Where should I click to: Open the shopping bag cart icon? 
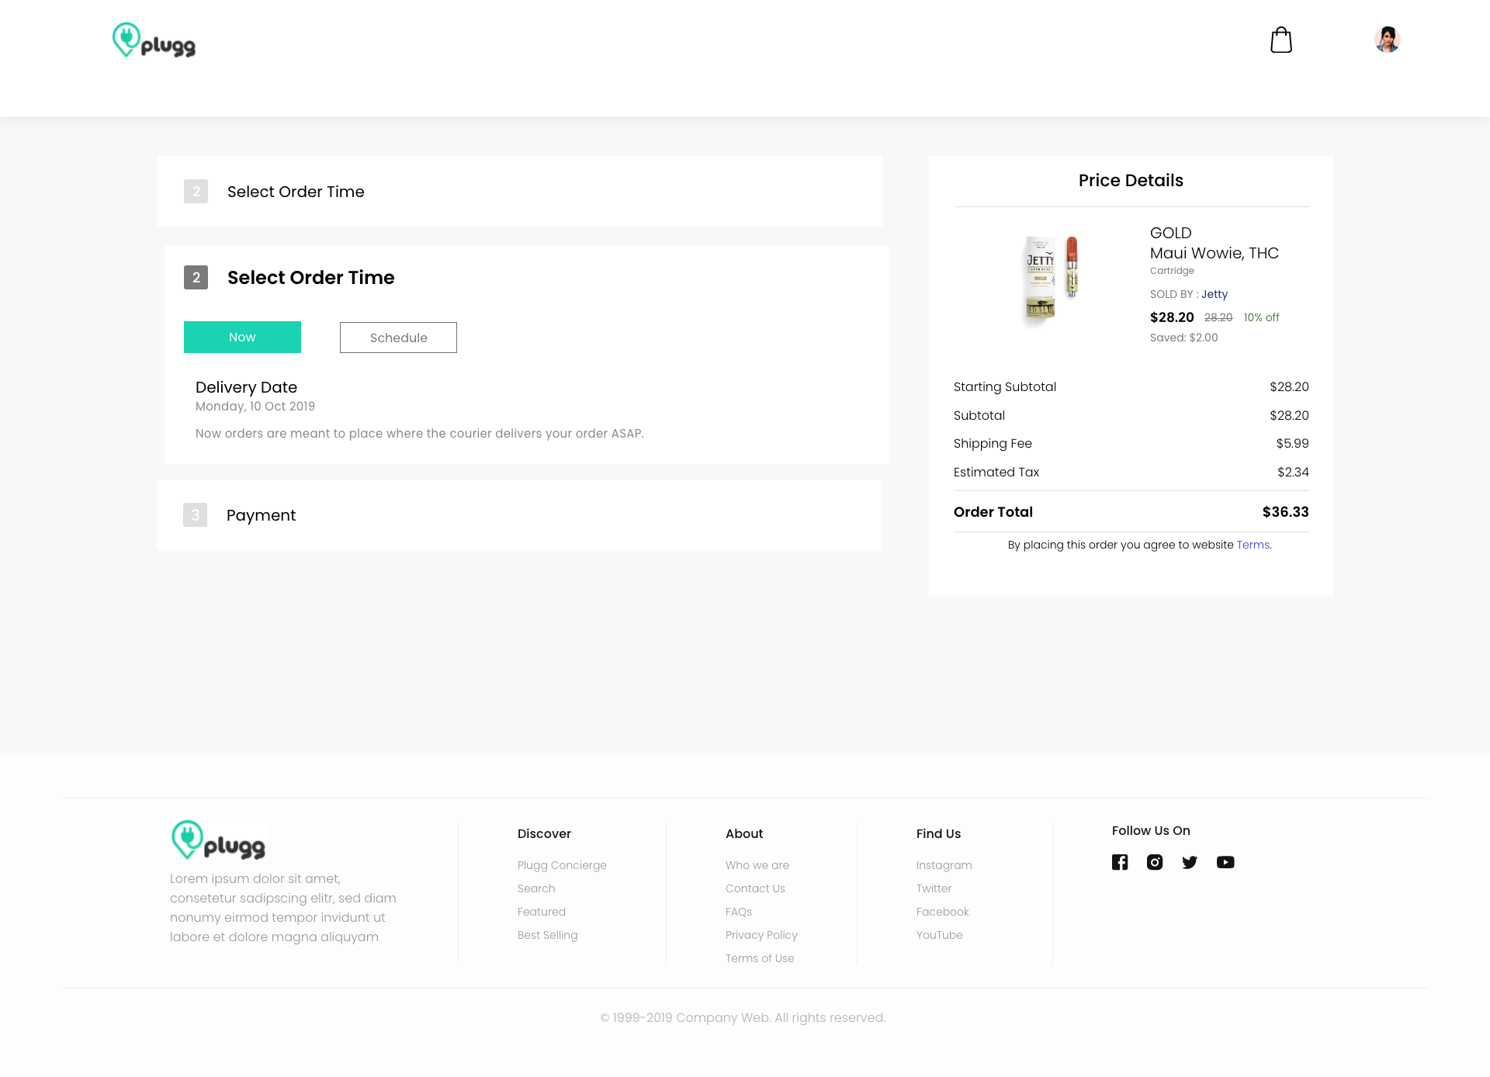[x=1281, y=40]
